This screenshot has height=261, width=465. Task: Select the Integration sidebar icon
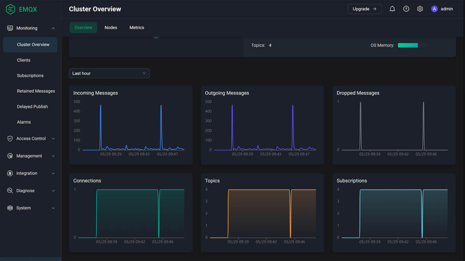[10, 173]
